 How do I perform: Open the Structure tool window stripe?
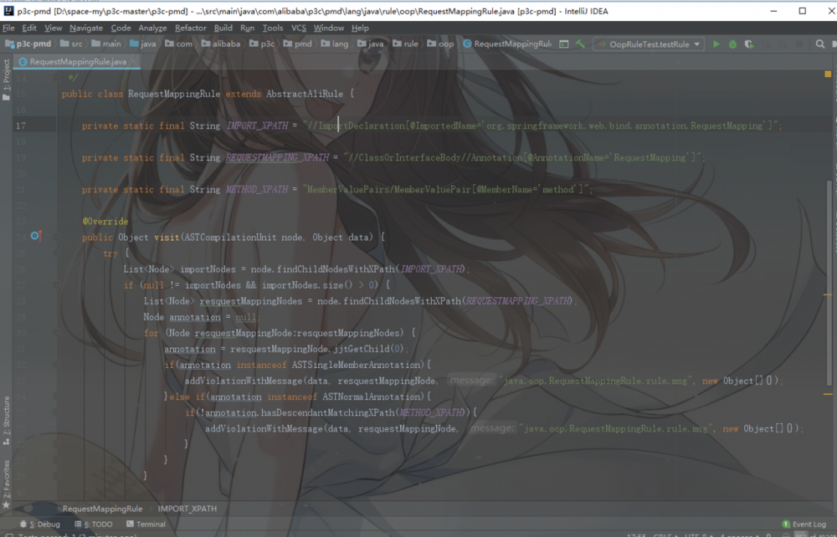click(6, 422)
